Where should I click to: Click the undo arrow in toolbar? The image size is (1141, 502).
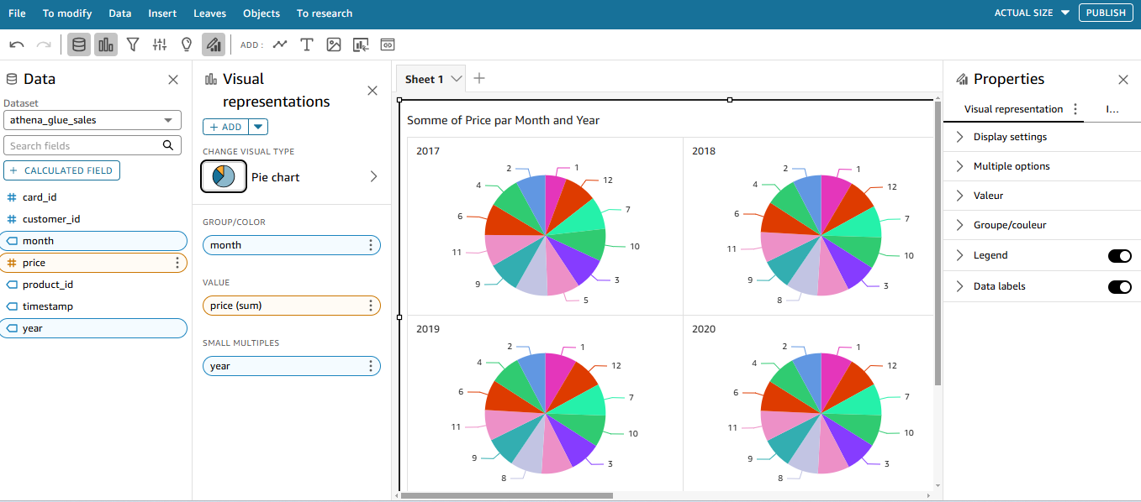click(x=17, y=44)
